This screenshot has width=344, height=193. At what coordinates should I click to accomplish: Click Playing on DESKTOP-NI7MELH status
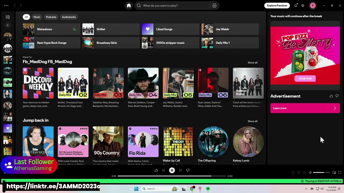tap(321, 181)
